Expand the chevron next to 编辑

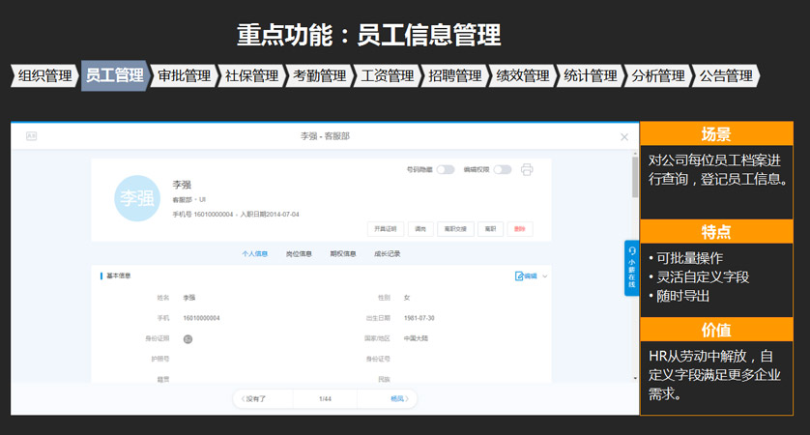(x=545, y=276)
